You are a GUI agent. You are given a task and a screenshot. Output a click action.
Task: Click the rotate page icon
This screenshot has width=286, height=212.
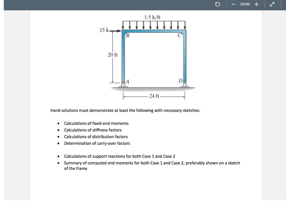point(218,4)
